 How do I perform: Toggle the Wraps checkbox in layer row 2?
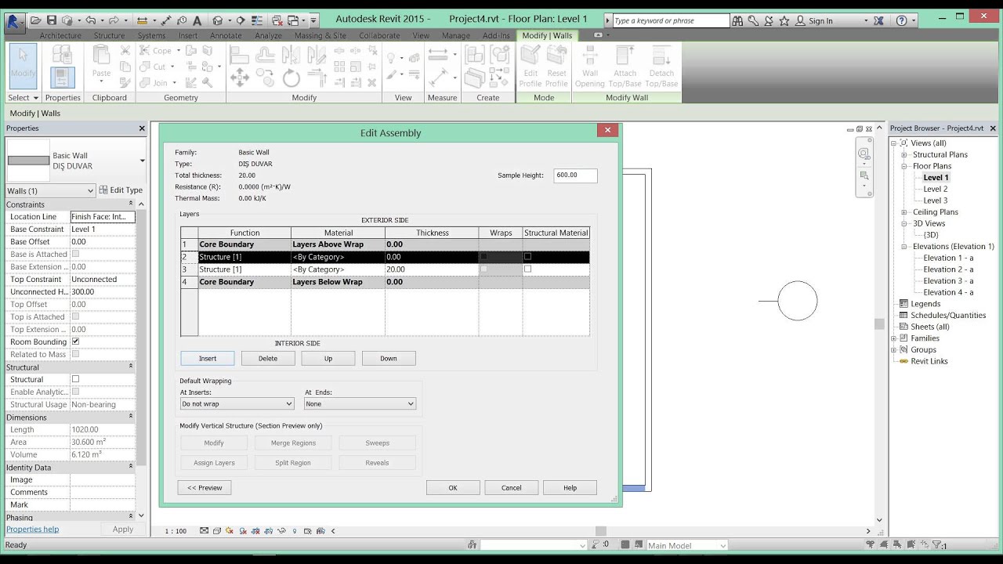[x=483, y=257]
